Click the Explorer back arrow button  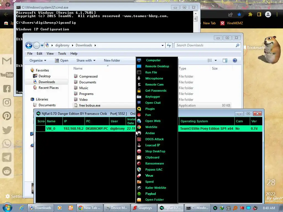pos(29,45)
